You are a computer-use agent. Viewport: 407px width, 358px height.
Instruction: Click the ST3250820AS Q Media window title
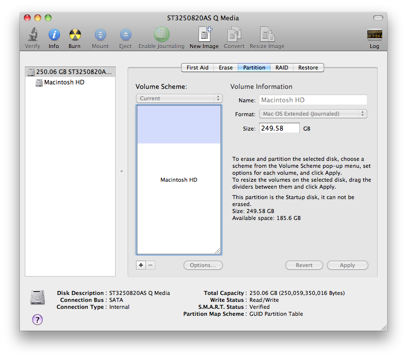pos(203,18)
